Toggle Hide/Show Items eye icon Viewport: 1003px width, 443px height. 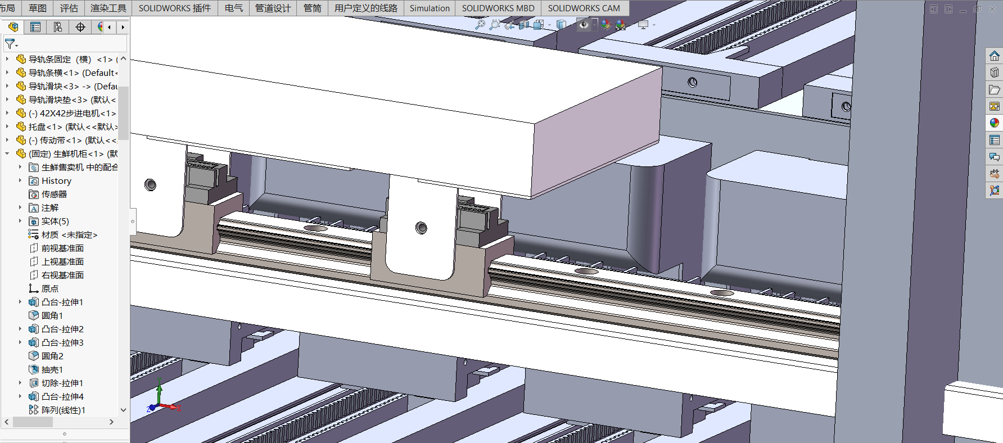[x=584, y=25]
